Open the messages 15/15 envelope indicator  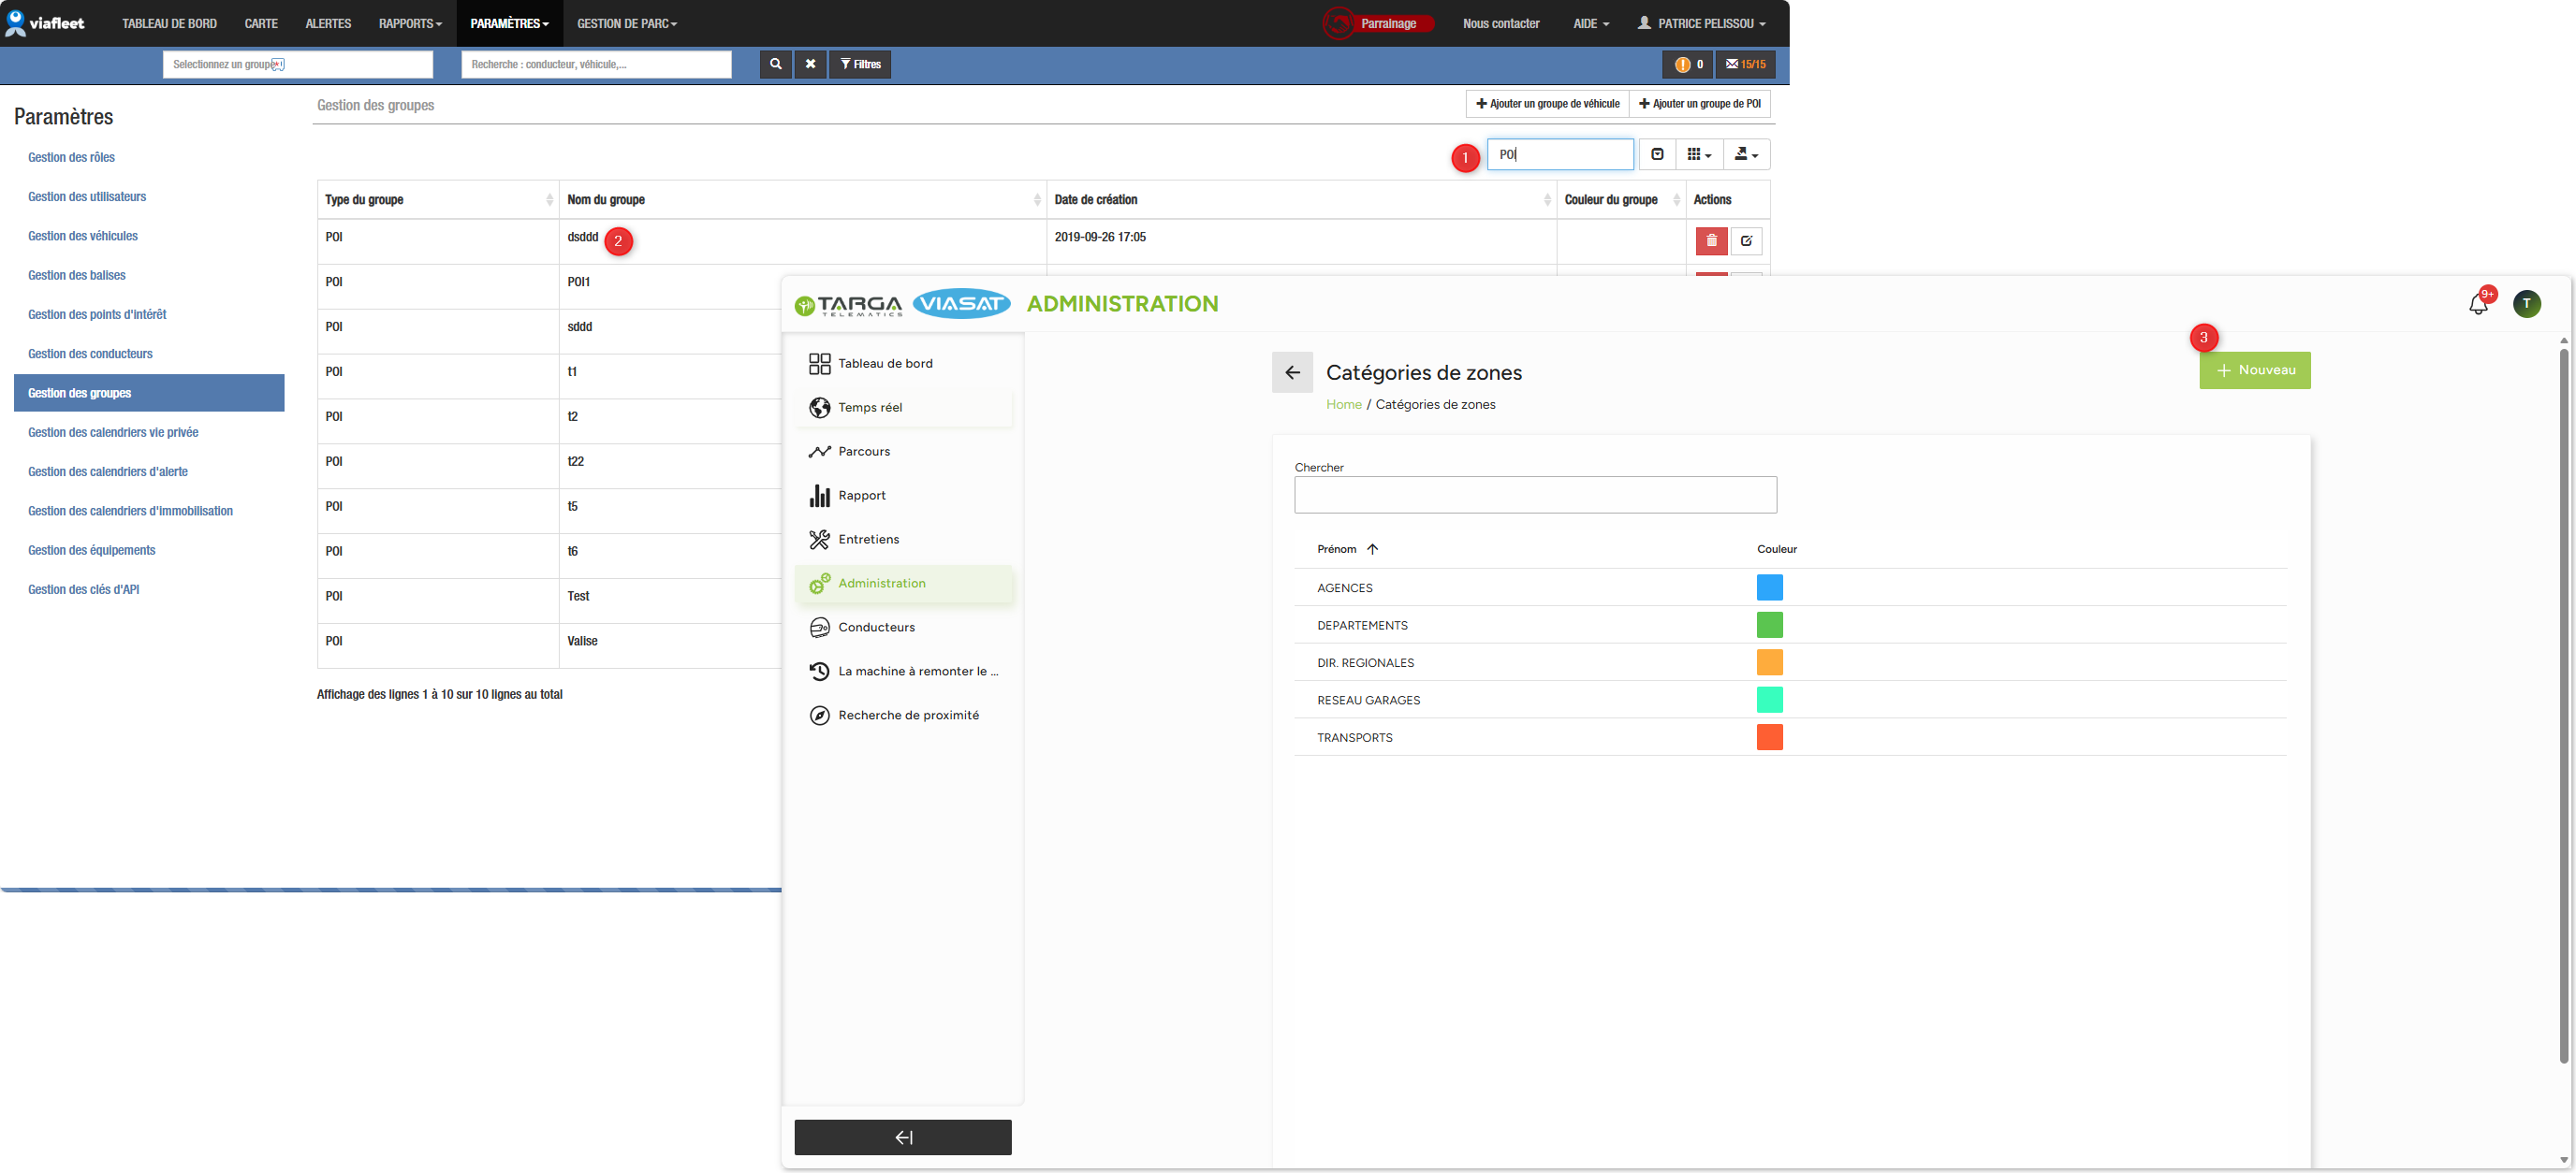point(1745,64)
